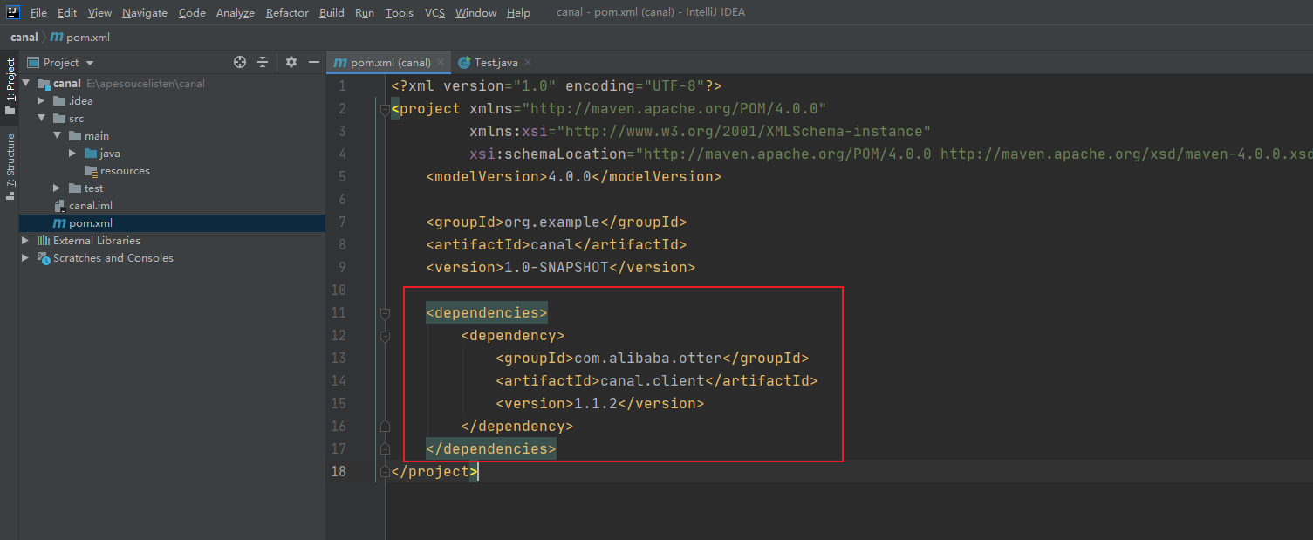Viewport: 1313px width, 540px height.
Task: Open the Project view dropdown
Action: coord(61,63)
